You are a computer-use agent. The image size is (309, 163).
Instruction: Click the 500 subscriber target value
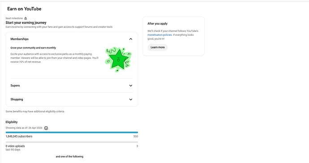click(x=136, y=137)
